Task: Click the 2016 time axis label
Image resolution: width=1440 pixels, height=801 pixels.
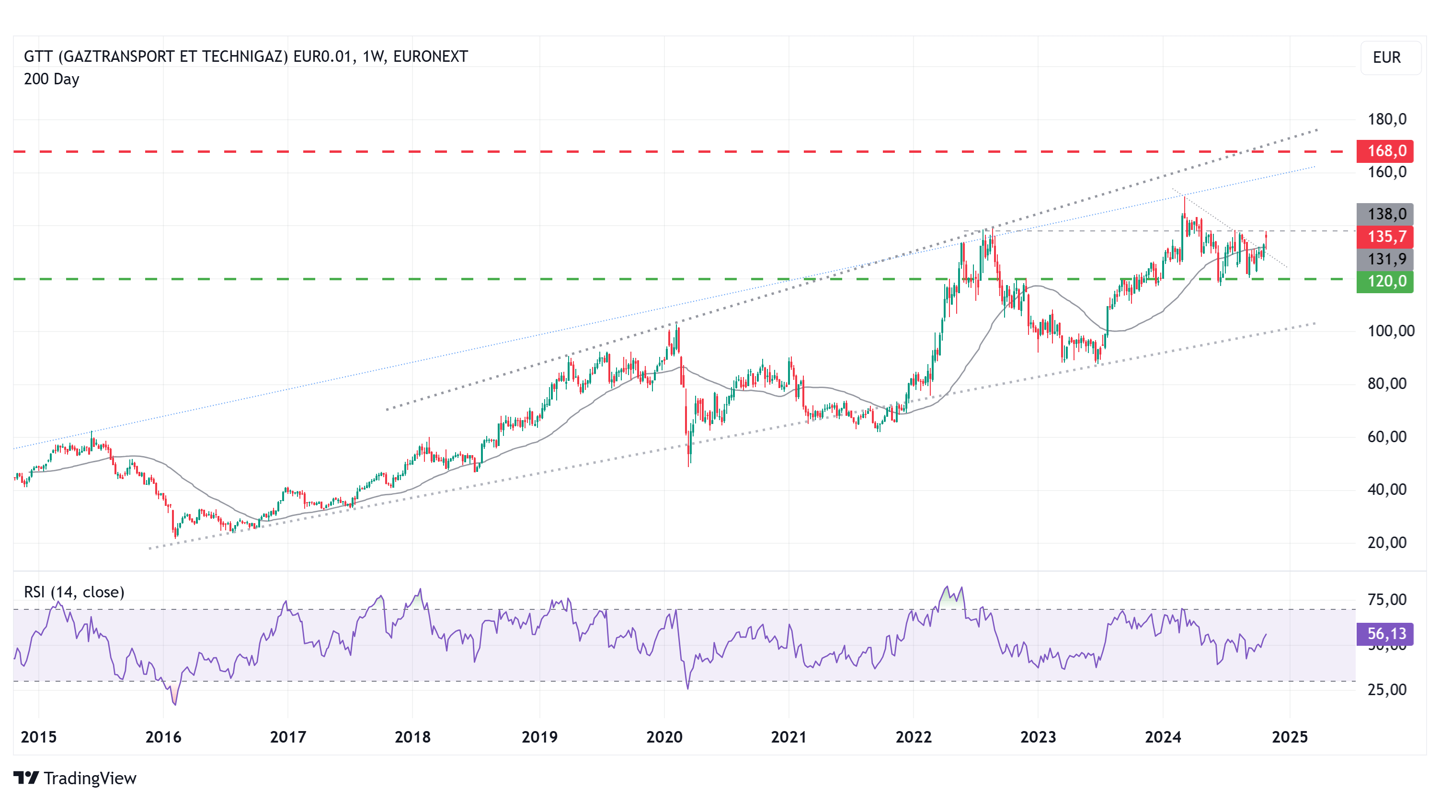Action: click(163, 737)
